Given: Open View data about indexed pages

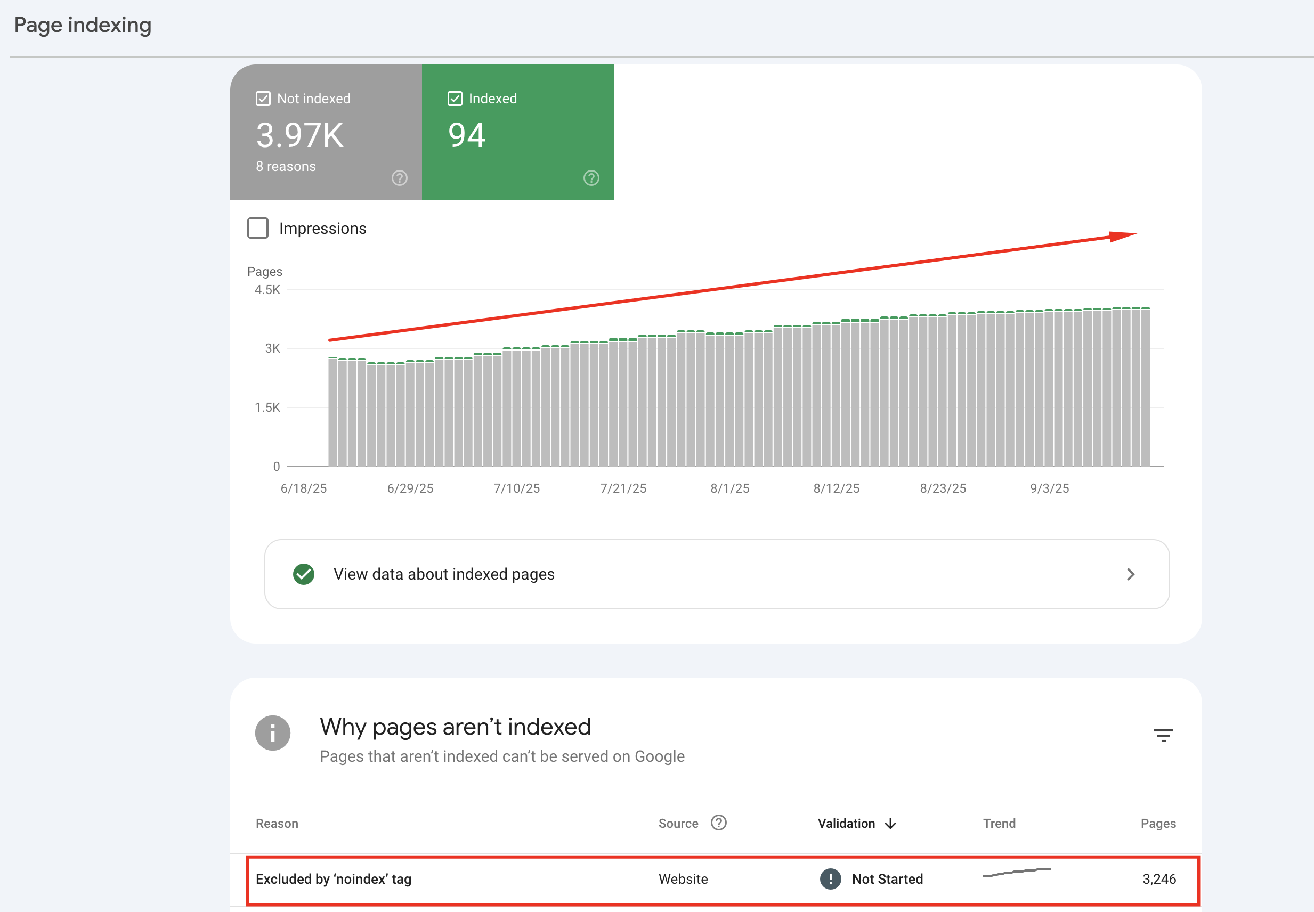Looking at the screenshot, I should [717, 574].
